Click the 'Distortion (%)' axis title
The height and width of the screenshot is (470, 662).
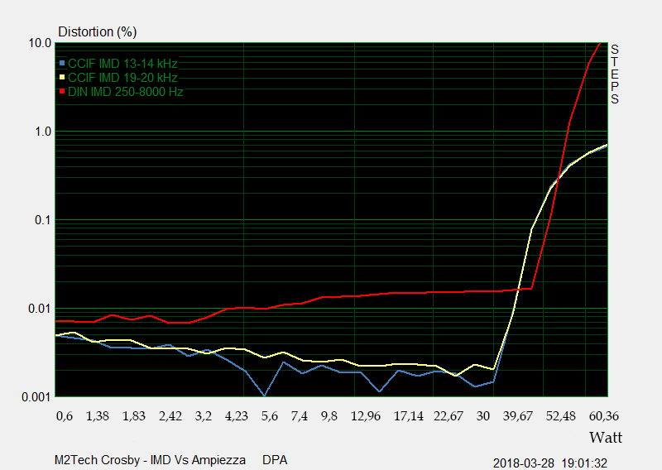pos(98,31)
